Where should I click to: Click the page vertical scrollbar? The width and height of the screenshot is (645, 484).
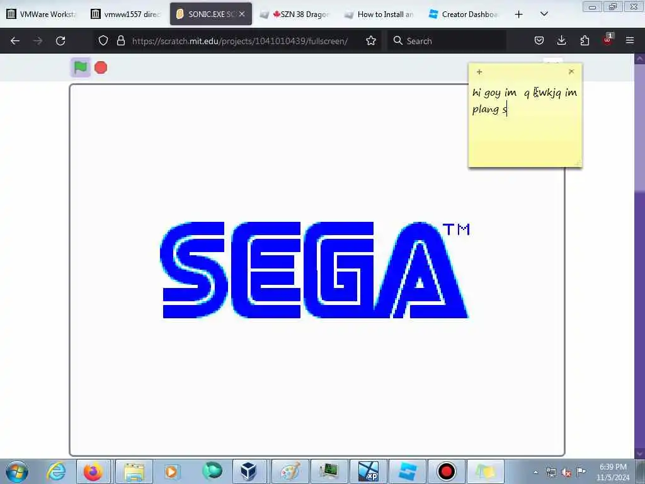coord(639,255)
